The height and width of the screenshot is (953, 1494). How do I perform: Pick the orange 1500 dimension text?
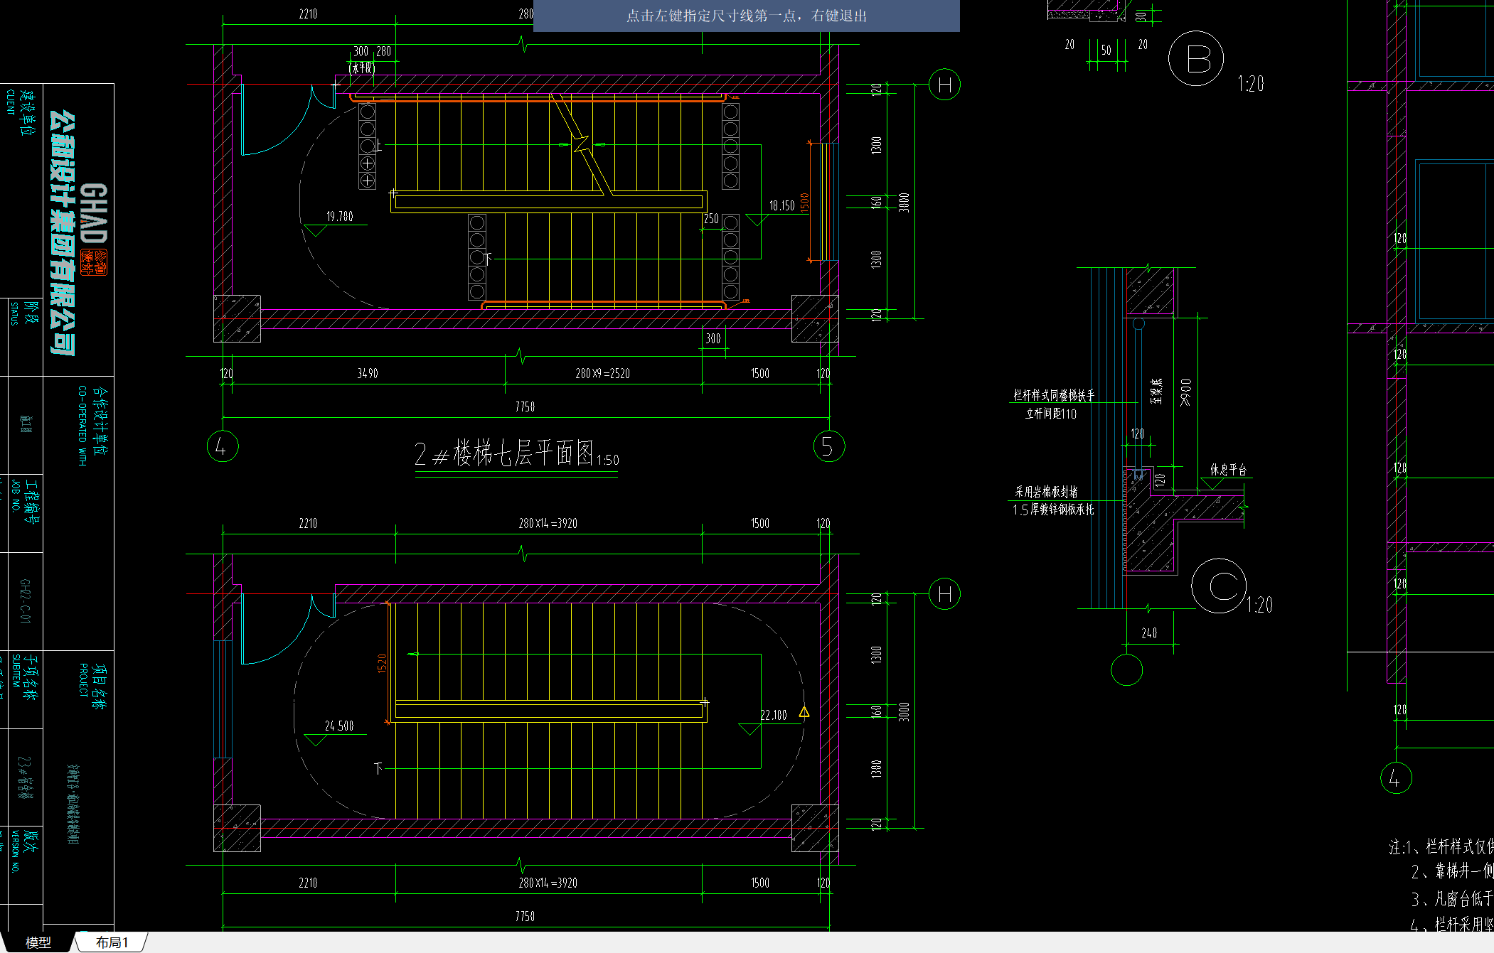click(x=804, y=203)
